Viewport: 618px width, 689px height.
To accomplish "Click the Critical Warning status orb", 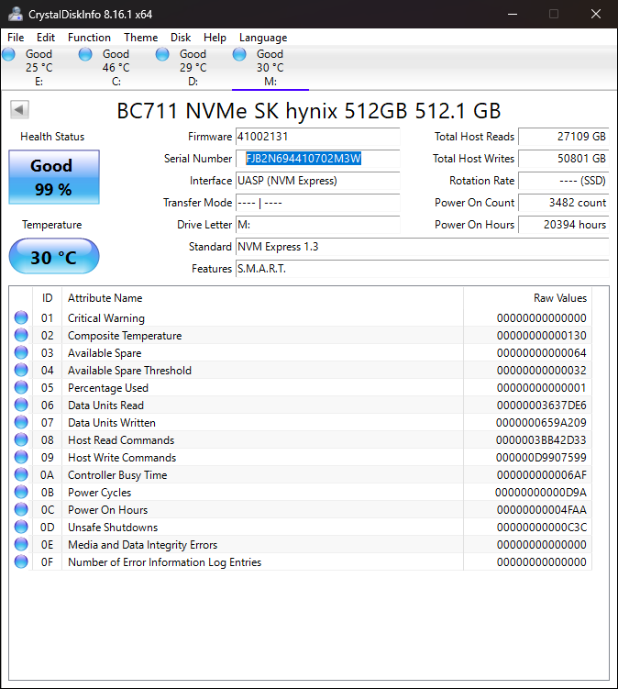I will (x=21, y=317).
